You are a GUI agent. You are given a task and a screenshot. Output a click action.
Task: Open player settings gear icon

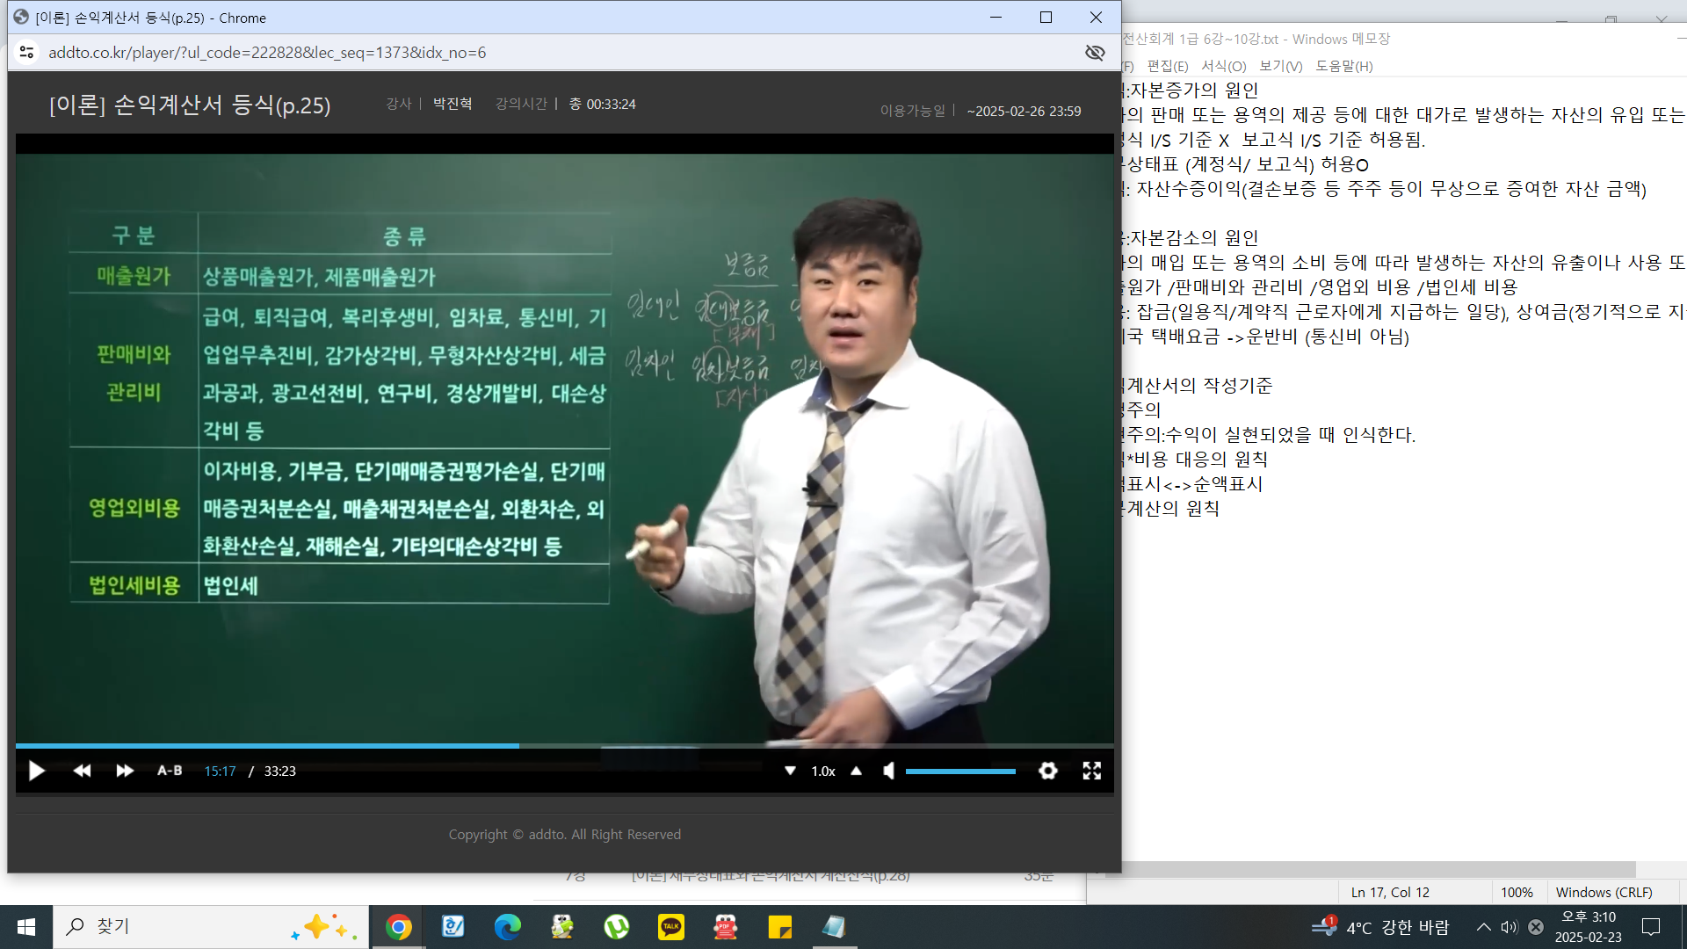click(1047, 771)
